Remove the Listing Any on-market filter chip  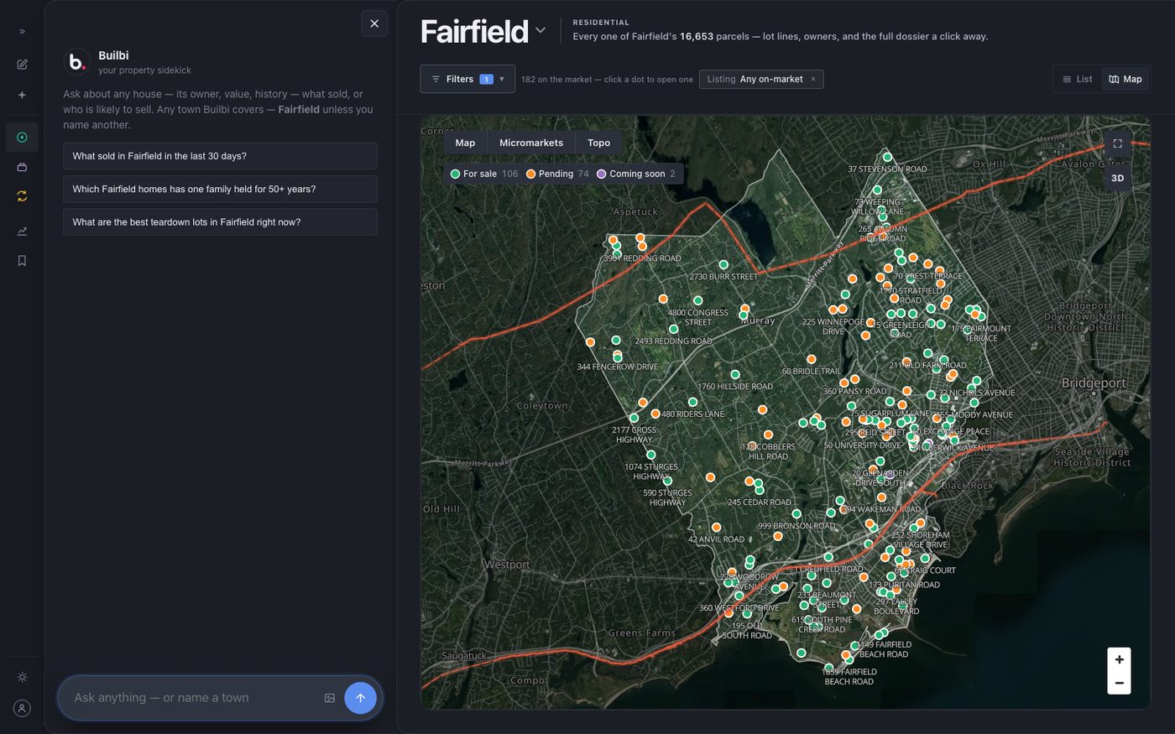813,79
